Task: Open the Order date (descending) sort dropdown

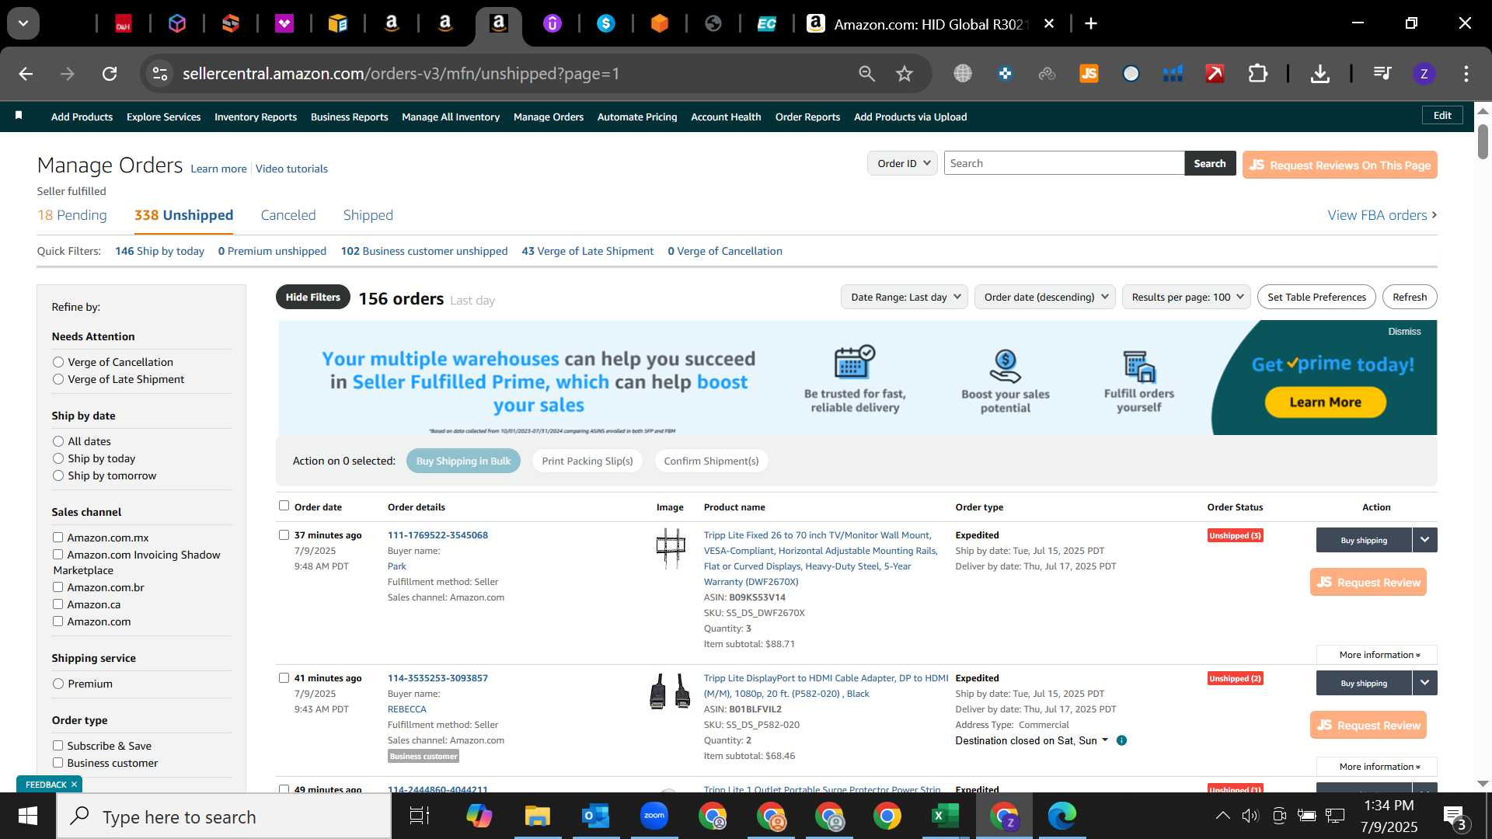Action: point(1045,297)
